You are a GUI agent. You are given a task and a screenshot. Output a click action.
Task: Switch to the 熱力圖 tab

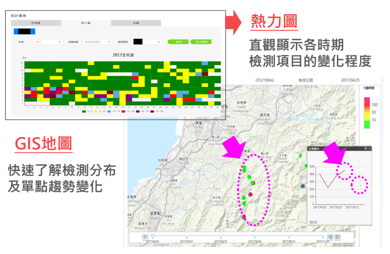pos(86,23)
